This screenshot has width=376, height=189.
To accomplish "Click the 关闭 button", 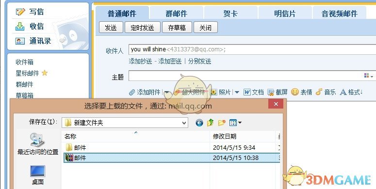I will click(206, 28).
